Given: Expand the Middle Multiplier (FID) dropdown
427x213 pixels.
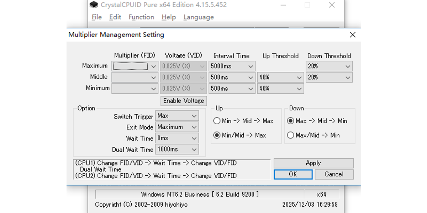Looking at the screenshot, I should 135,77.
